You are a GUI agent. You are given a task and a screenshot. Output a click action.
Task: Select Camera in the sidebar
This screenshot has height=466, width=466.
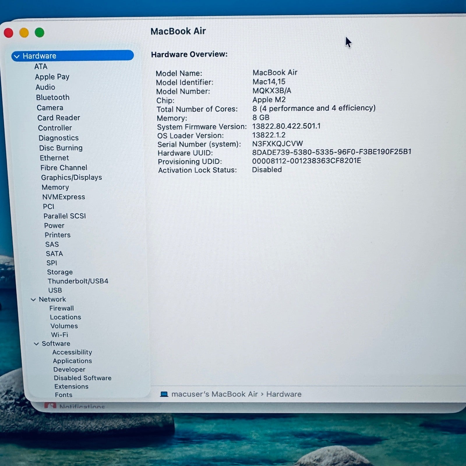(x=50, y=107)
